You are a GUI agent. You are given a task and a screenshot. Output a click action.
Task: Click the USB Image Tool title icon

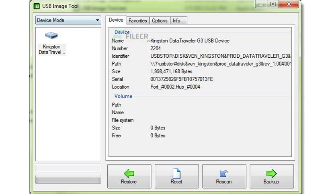click(x=37, y=6)
